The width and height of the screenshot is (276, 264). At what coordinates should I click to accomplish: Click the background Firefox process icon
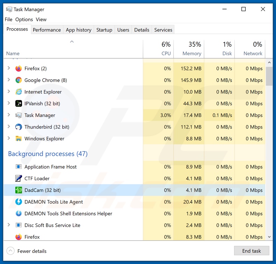(19, 237)
